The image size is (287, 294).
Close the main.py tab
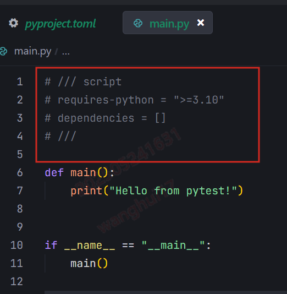click(201, 23)
